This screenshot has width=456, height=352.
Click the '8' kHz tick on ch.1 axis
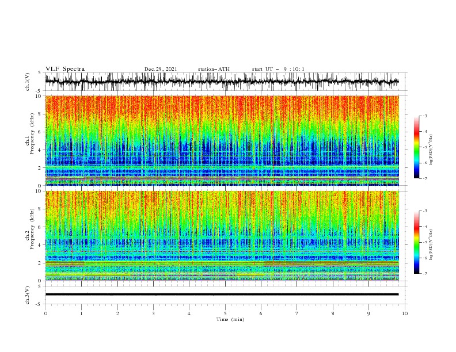pos(40,114)
